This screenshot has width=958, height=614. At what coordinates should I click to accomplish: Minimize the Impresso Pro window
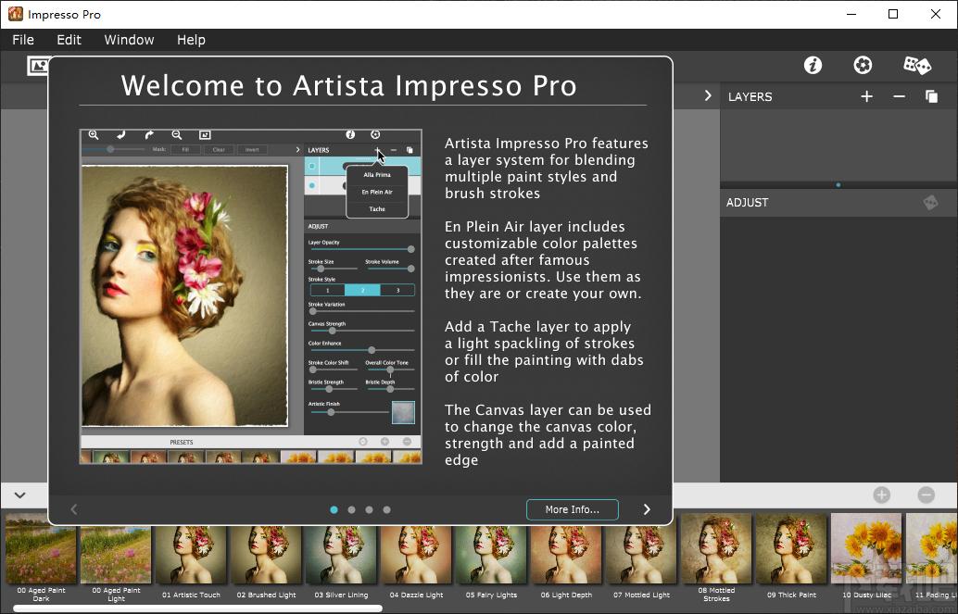pos(851,14)
